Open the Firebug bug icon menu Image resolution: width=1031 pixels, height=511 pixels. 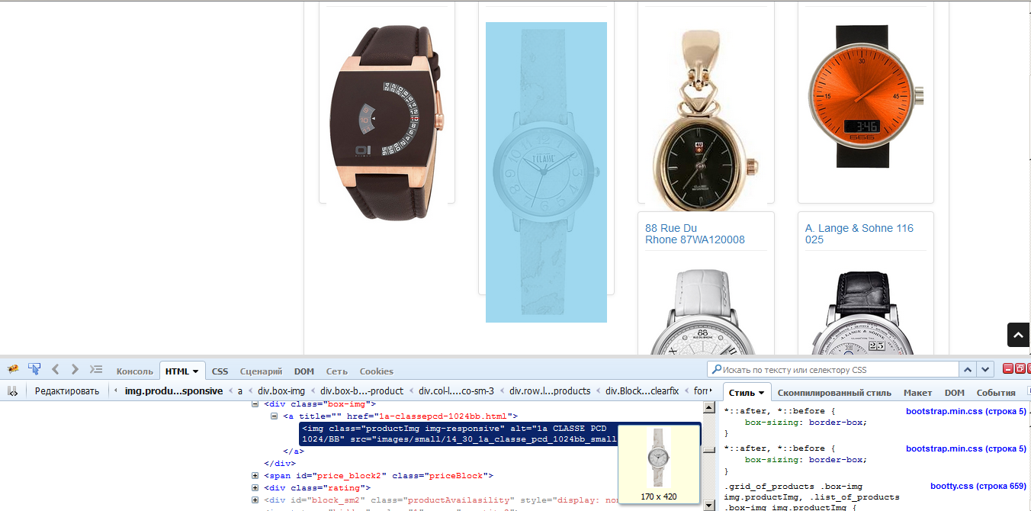coord(13,369)
